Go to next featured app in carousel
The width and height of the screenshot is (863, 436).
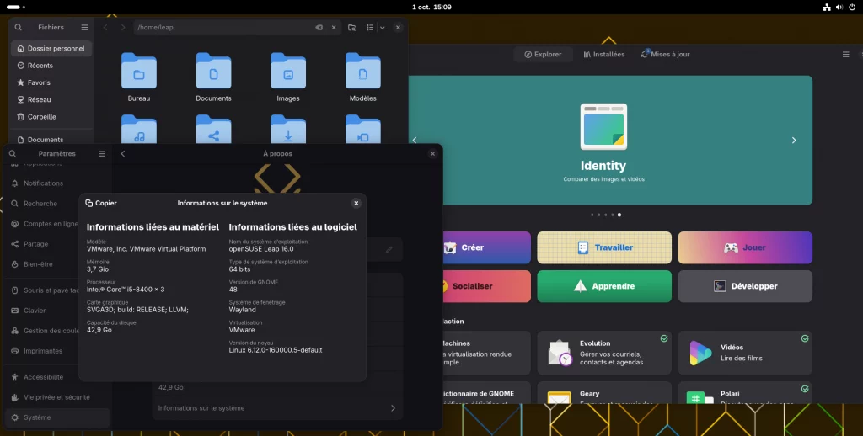coord(793,141)
